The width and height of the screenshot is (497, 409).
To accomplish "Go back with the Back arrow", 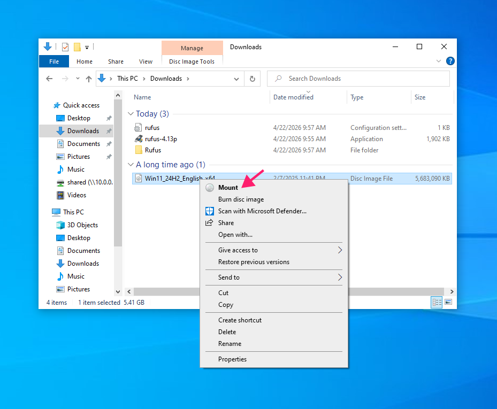I will pos(49,79).
